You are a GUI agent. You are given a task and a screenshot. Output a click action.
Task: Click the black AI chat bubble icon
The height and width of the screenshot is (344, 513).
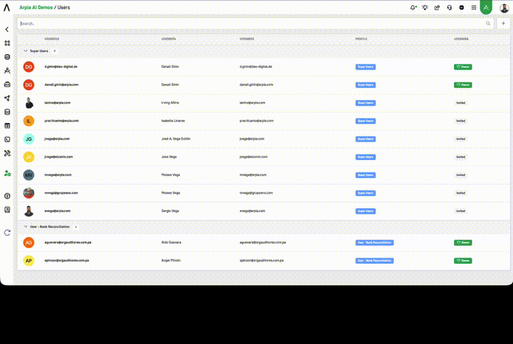tap(461, 8)
